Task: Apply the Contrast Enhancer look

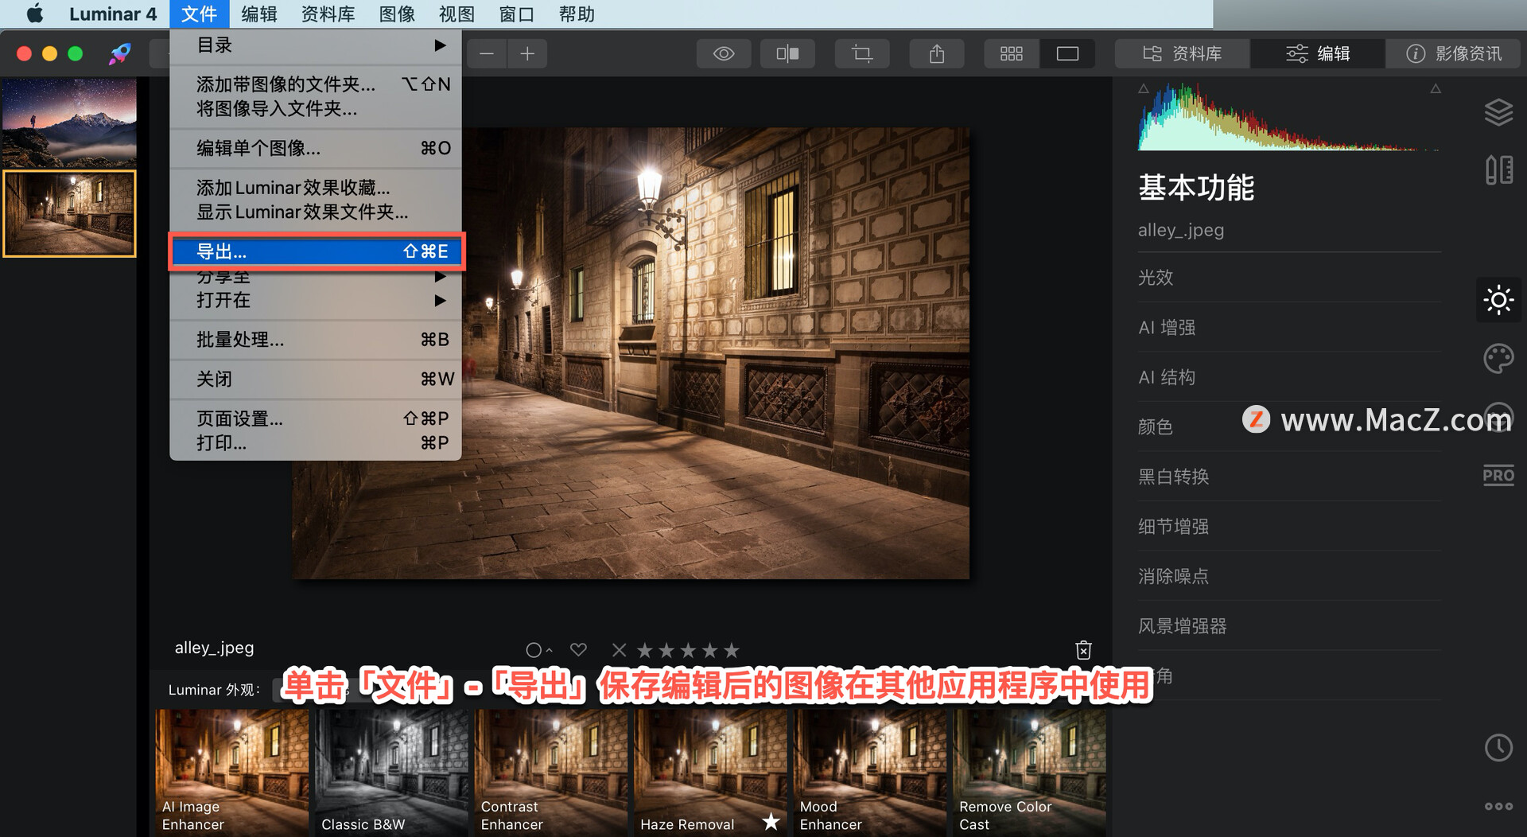Action: pyautogui.click(x=550, y=773)
